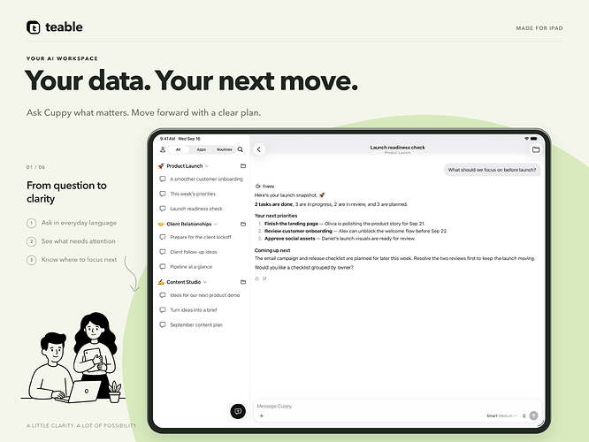Image resolution: width=589 pixels, height=442 pixels.
Task: Click the 'See what needs attention' step
Action: click(x=71, y=241)
